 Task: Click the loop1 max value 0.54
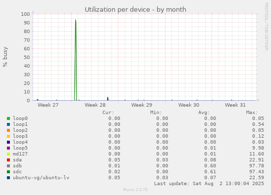click(258, 124)
